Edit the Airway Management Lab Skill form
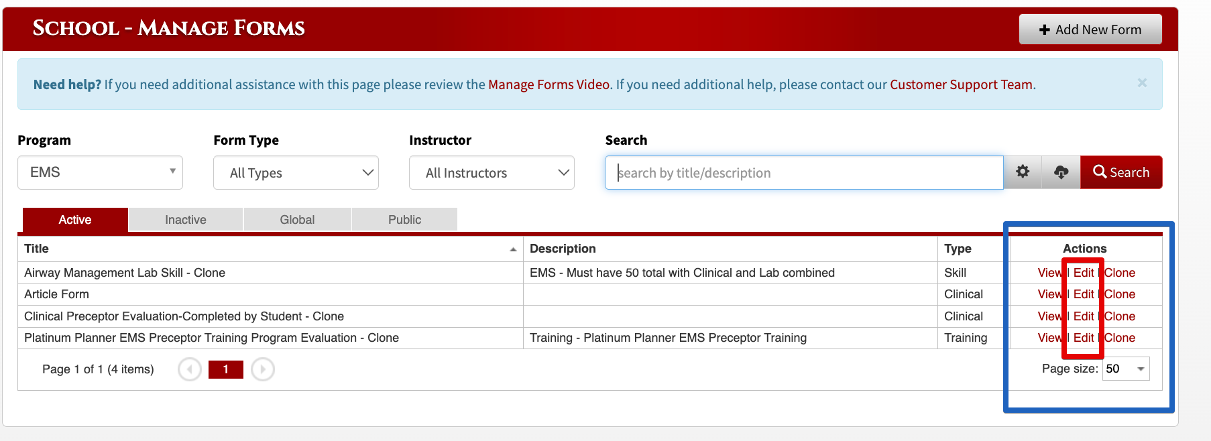 [1084, 273]
